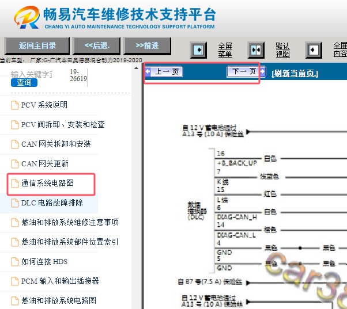Open PCM 输入和输出插接器 document
The width and height of the screenshot is (347, 309).
pyautogui.click(x=60, y=281)
